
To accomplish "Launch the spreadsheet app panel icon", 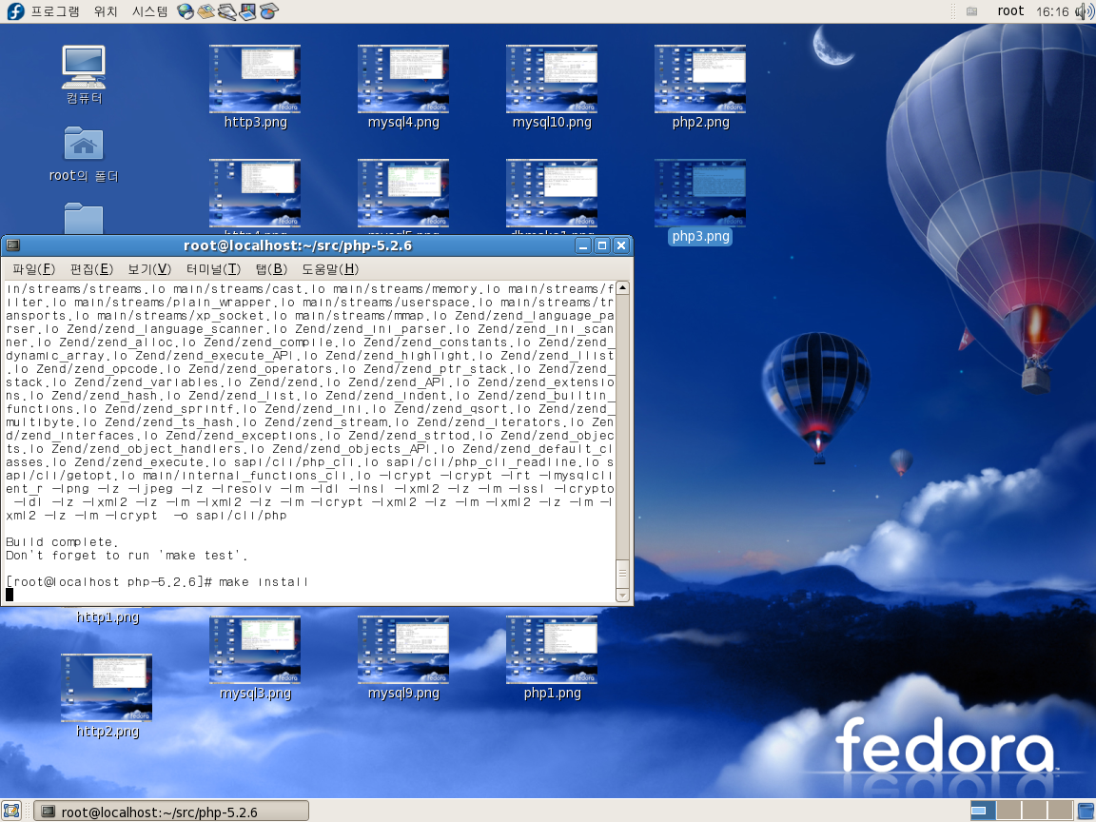I will click(x=269, y=11).
